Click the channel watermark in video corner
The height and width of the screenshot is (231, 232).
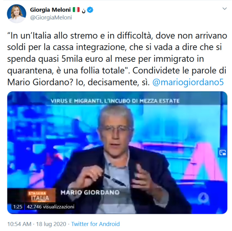click(203, 197)
